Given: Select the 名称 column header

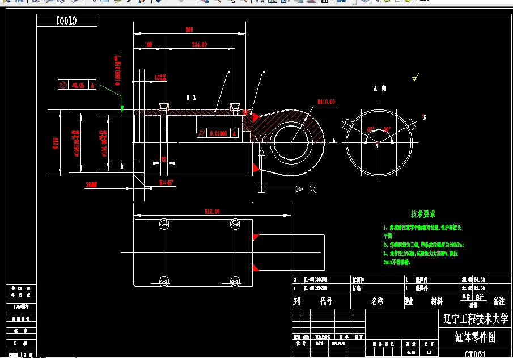Looking at the screenshot, I should click(x=377, y=301).
